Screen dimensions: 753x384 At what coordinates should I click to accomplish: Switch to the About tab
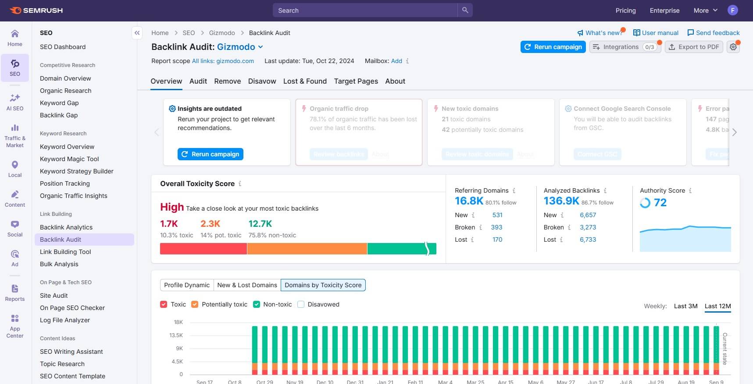[395, 81]
